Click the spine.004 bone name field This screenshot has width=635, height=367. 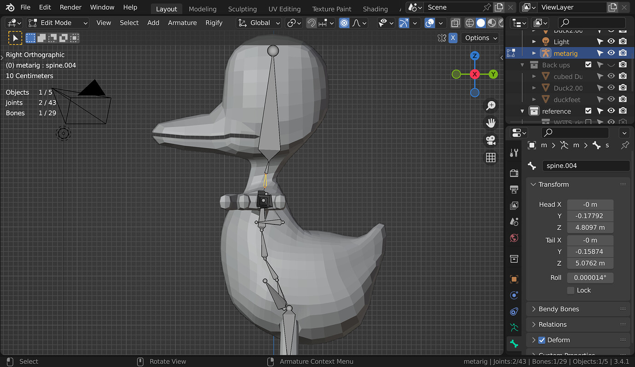[x=585, y=166]
